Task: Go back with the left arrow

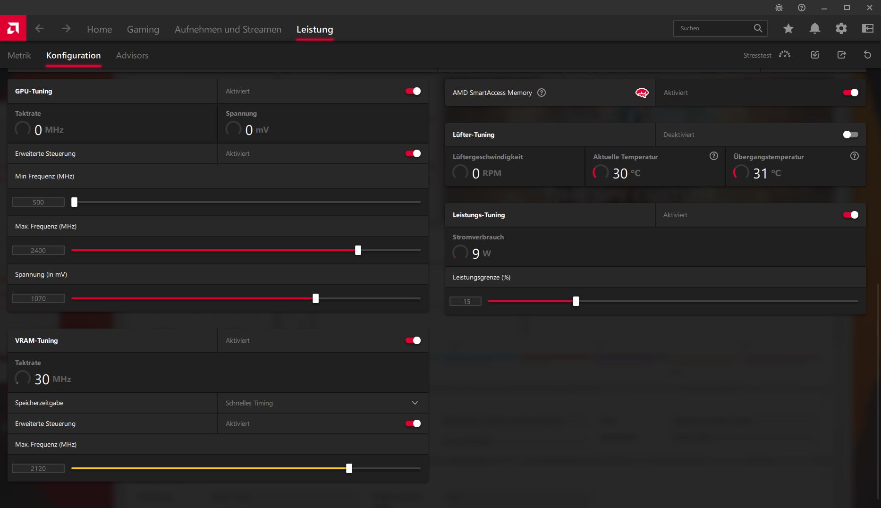Action: coord(40,29)
